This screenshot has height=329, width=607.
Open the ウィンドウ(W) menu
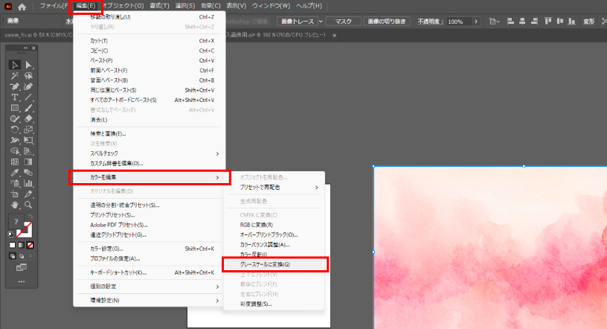(x=271, y=6)
